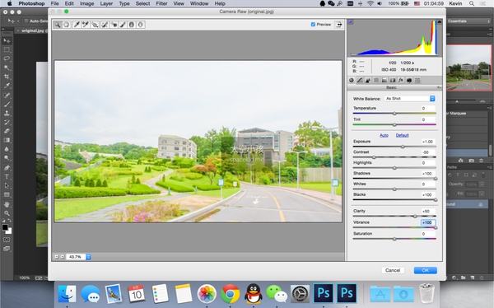
Task: Select the White Balance eyedropper tool
Action: tap(77, 25)
